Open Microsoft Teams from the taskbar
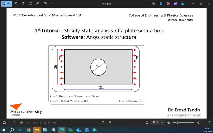Screen dimensions: 213x133 tap(70, 130)
